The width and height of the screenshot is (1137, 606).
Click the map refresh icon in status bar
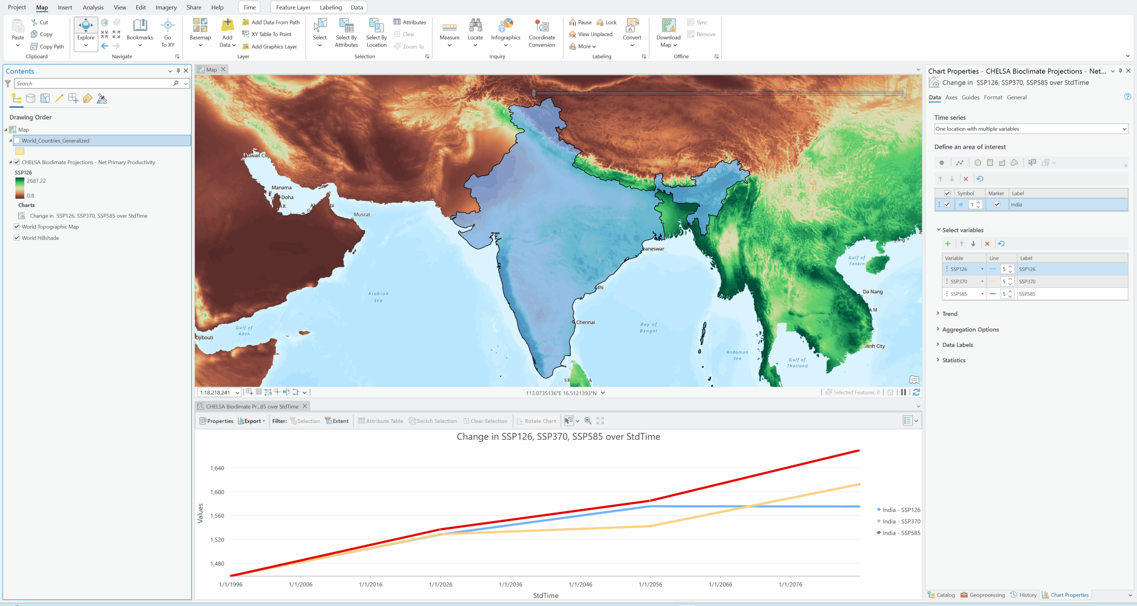(916, 392)
